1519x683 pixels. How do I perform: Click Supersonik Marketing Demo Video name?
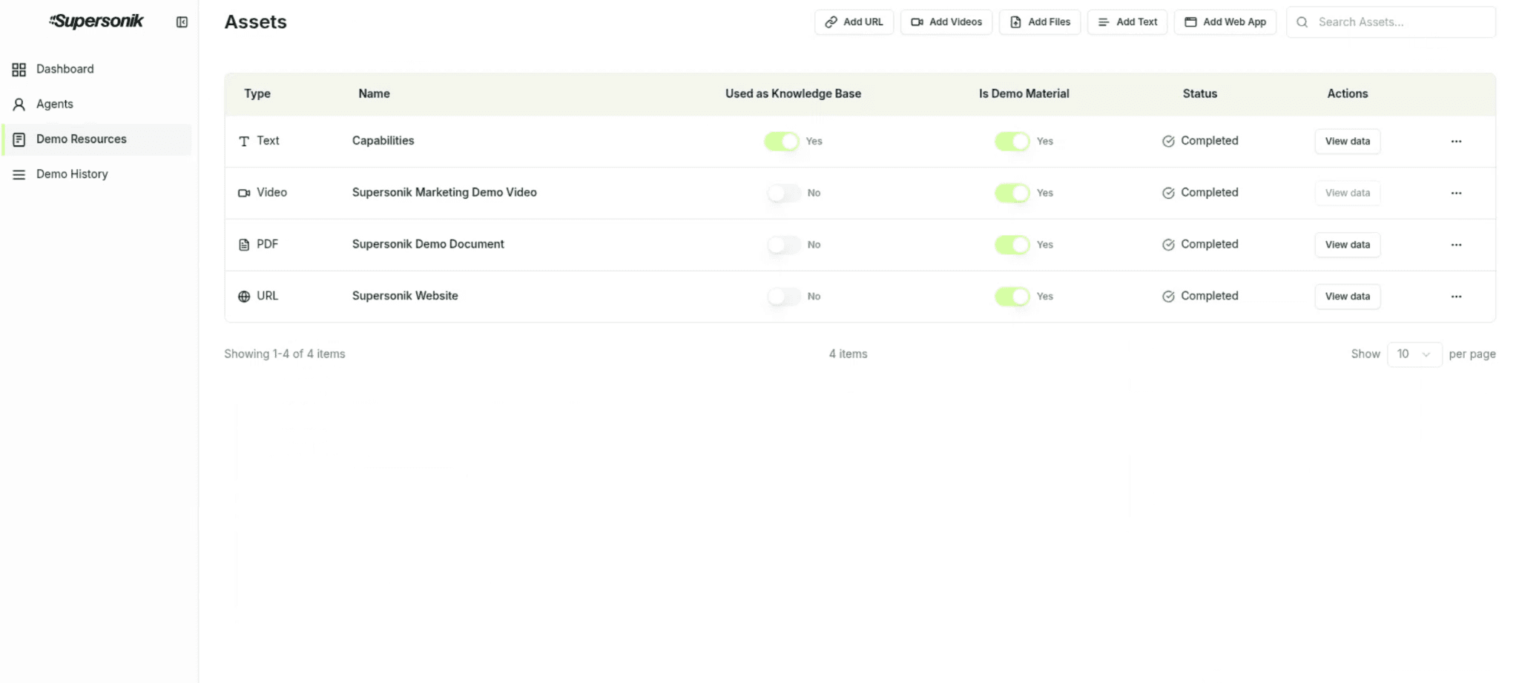tap(444, 193)
